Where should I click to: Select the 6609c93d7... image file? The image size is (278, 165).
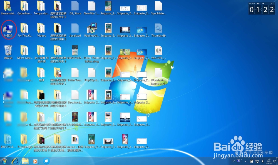(x=75, y=52)
